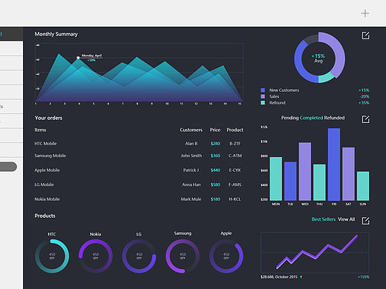Select the Completed tab
Image resolution: width=386 pixels, height=289 pixels.
coord(311,118)
